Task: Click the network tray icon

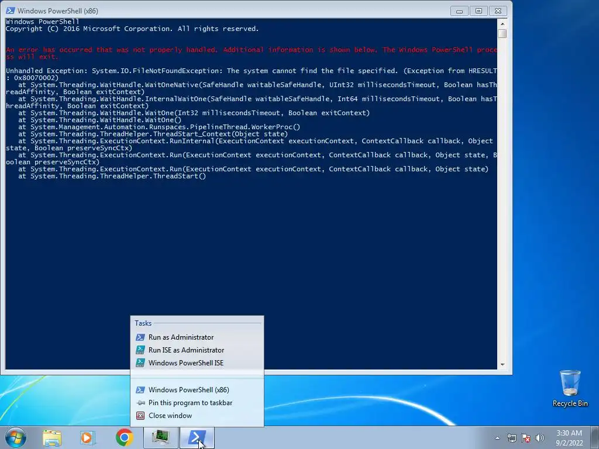Action: coord(511,438)
